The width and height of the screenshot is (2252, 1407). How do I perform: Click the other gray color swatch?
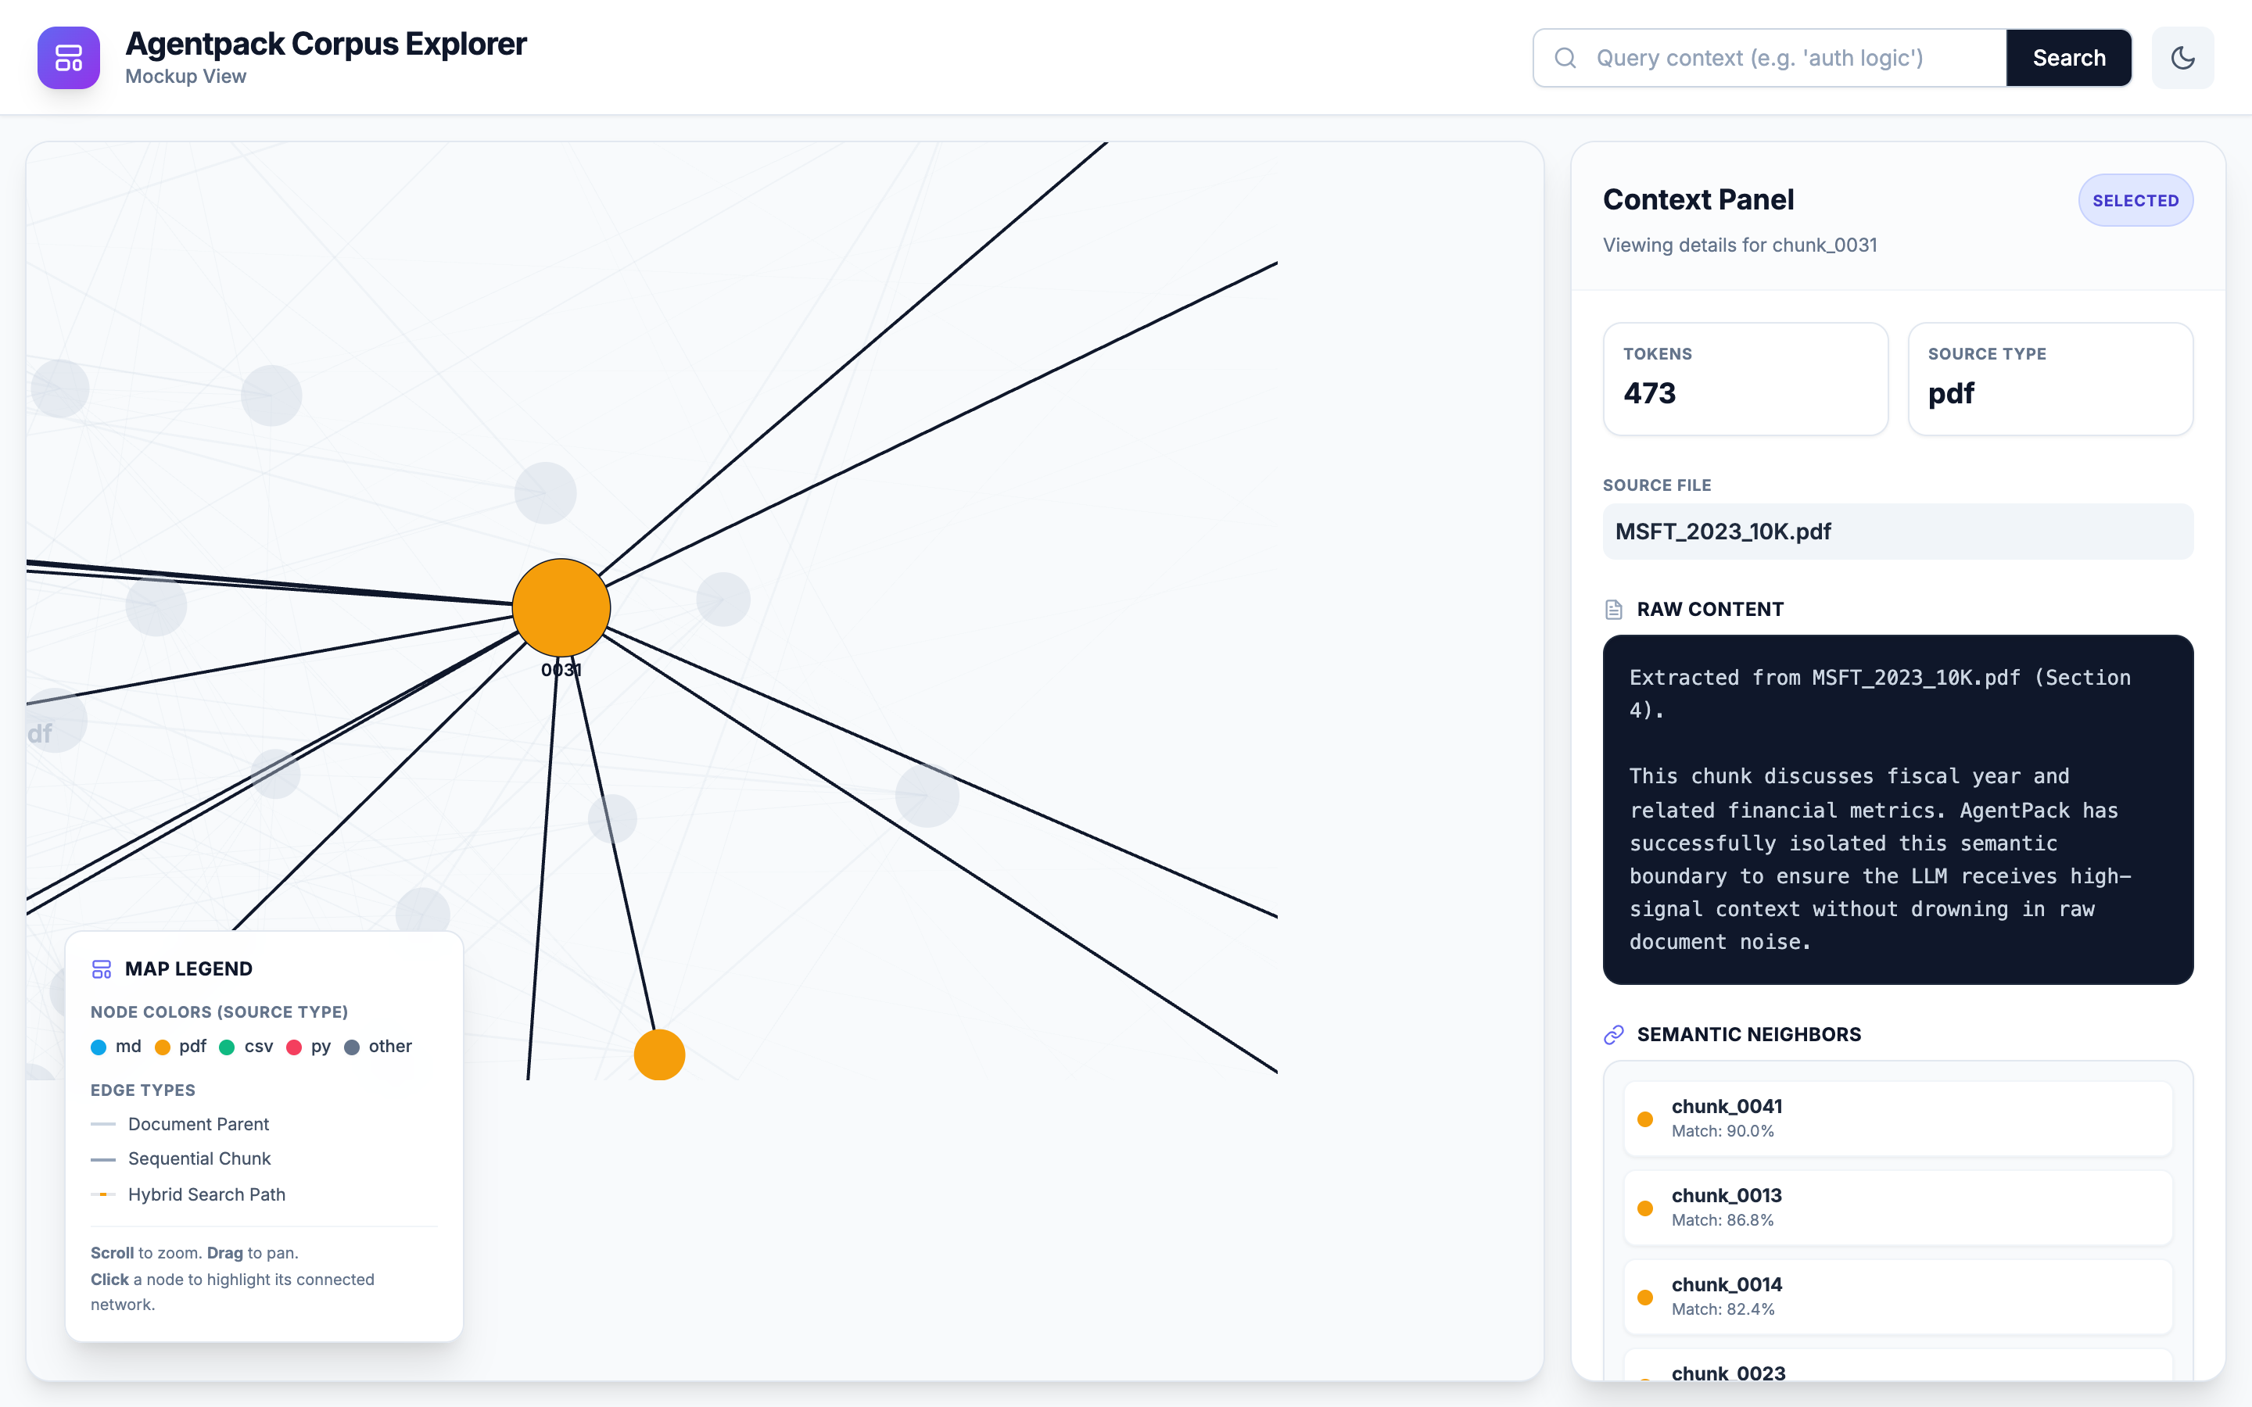pyautogui.click(x=352, y=1047)
